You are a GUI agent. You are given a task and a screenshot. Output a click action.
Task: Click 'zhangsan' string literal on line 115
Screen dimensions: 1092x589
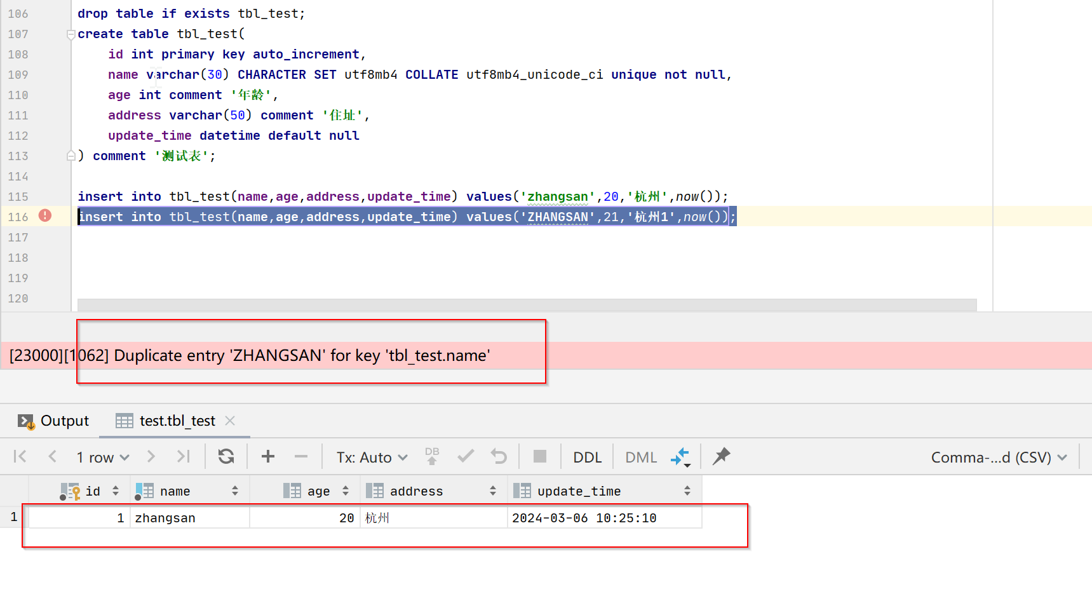[x=558, y=196]
